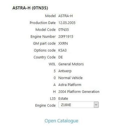
Task: Select the Production Date value 12.05.2005
Action: (67, 23)
